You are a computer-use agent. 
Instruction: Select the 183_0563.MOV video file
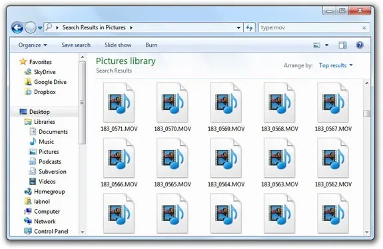[x=280, y=162]
